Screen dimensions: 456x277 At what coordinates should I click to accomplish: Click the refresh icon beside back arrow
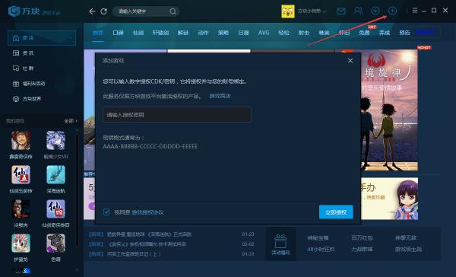(x=103, y=11)
